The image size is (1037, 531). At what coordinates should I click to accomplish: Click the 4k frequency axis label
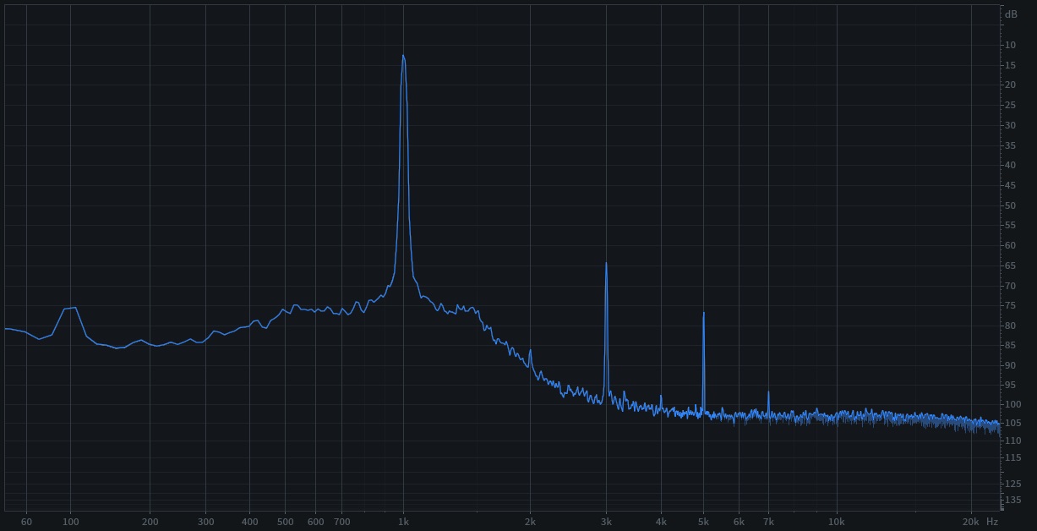[x=662, y=522]
